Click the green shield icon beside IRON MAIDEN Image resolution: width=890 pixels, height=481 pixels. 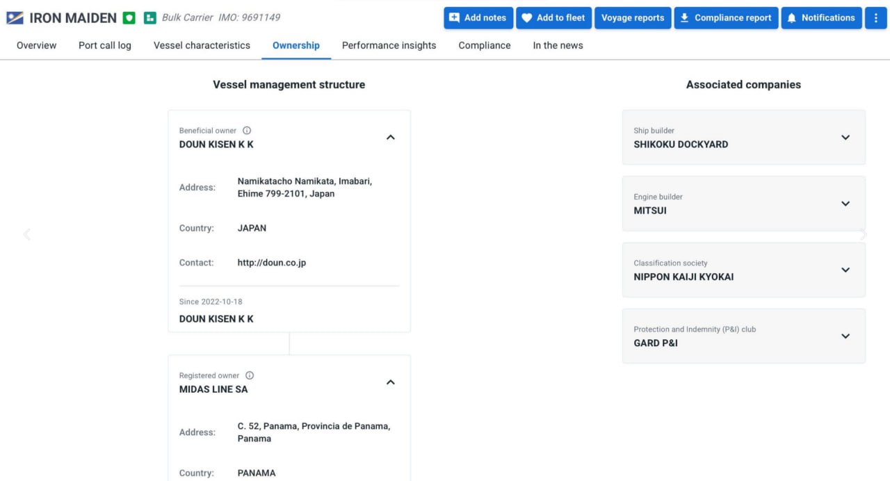coord(129,18)
